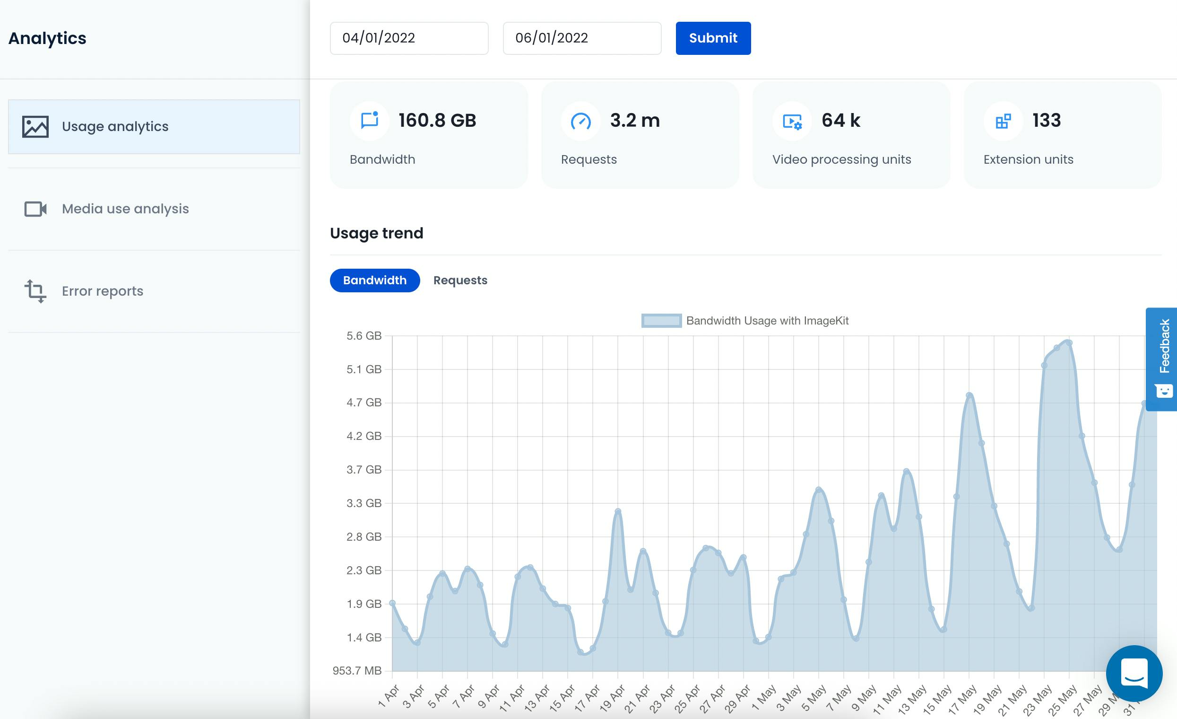1177x719 pixels.
Task: Click the 19 Apr peak data point
Action: click(618, 511)
